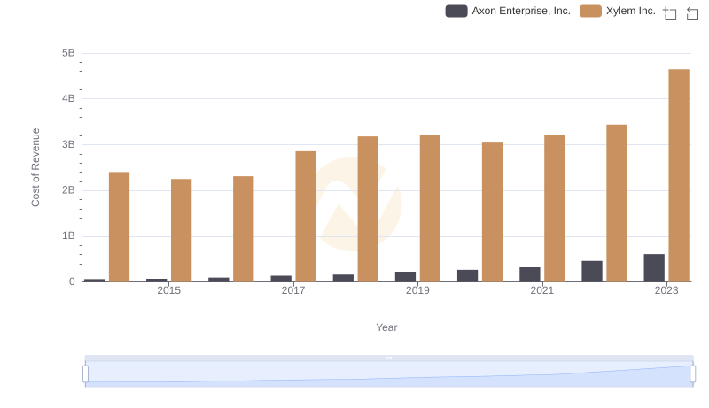Toggle Axon Enterprise, Inc. legend series

click(x=507, y=11)
